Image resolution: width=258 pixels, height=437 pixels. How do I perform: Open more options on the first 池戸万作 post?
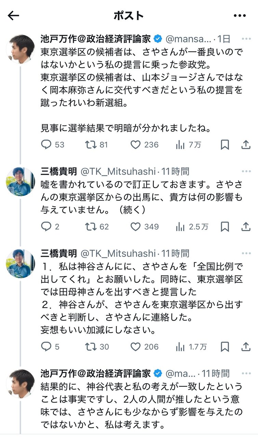[246, 39]
